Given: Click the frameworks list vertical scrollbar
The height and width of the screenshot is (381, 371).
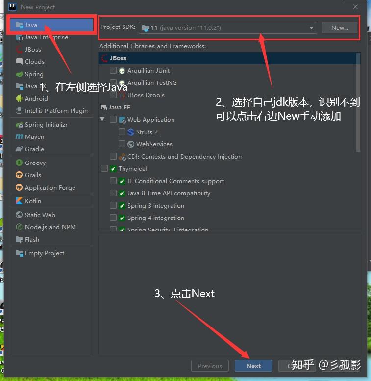Looking at the screenshot, I should tap(358, 102).
